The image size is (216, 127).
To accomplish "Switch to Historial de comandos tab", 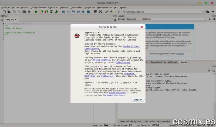I will tap(157, 121).
